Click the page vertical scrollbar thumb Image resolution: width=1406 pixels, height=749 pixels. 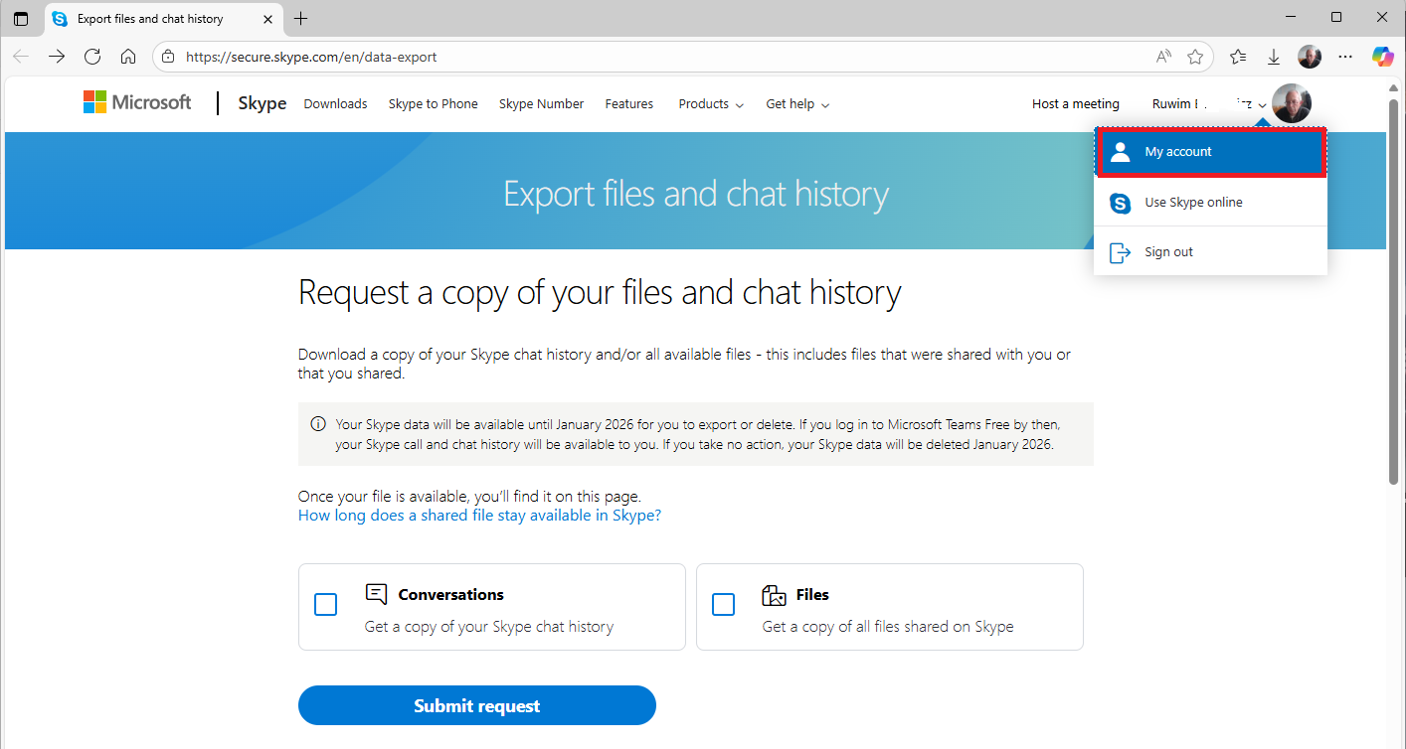pyautogui.click(x=1393, y=291)
